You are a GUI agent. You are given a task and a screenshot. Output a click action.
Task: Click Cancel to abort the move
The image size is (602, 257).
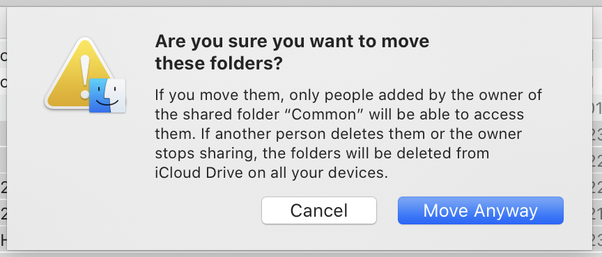319,210
